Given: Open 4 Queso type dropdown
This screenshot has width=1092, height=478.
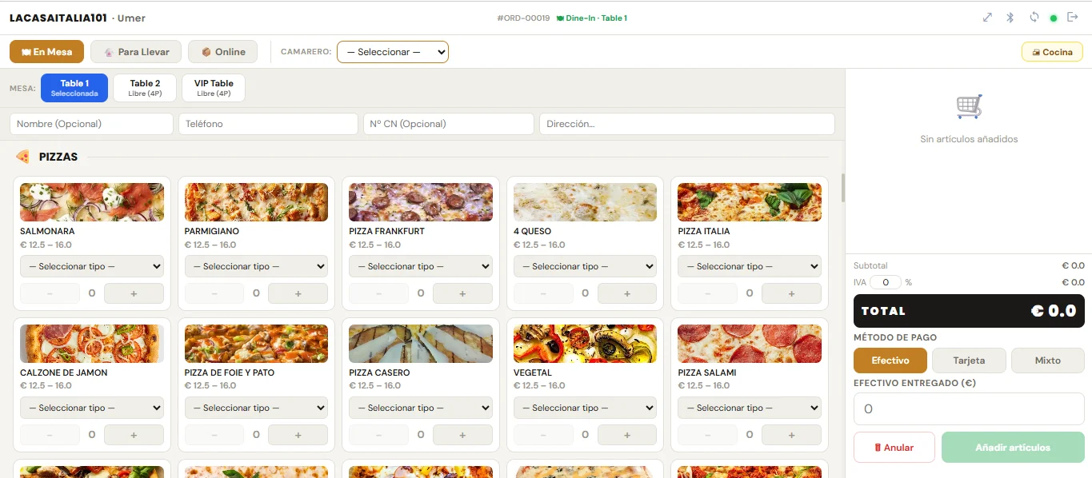Looking at the screenshot, I should coord(585,266).
